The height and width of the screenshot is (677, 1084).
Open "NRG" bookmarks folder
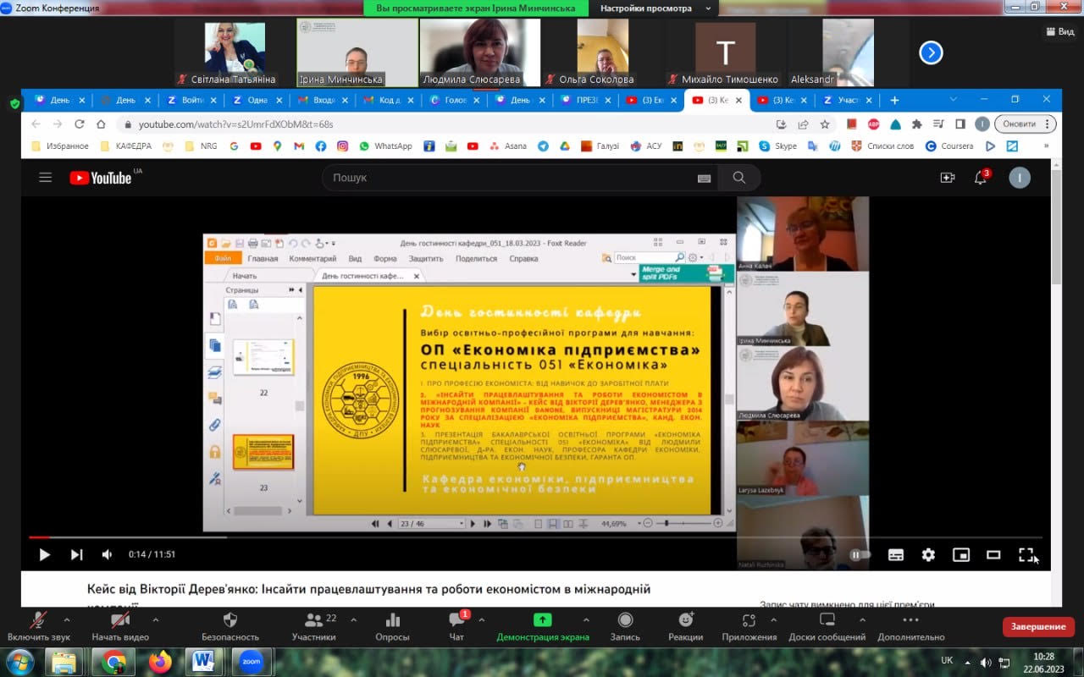coord(202,146)
